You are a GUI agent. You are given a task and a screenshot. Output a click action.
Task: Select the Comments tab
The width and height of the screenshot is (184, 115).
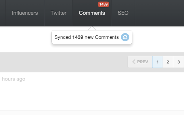[92, 13]
